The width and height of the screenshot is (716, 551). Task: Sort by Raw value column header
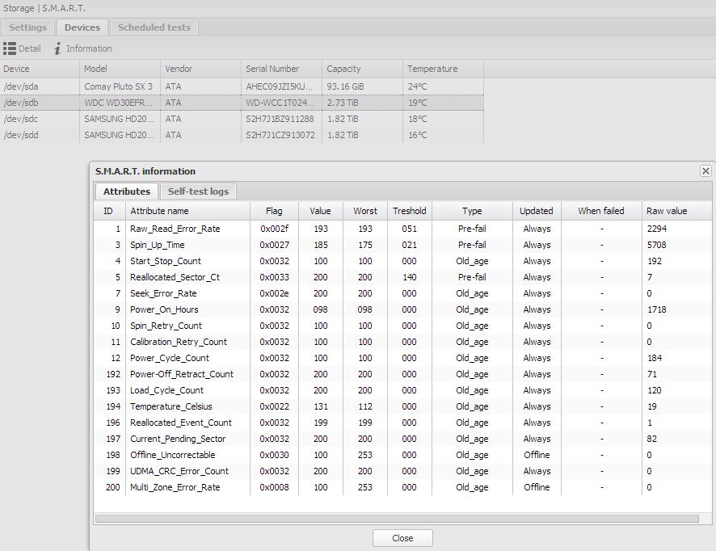[677, 211]
